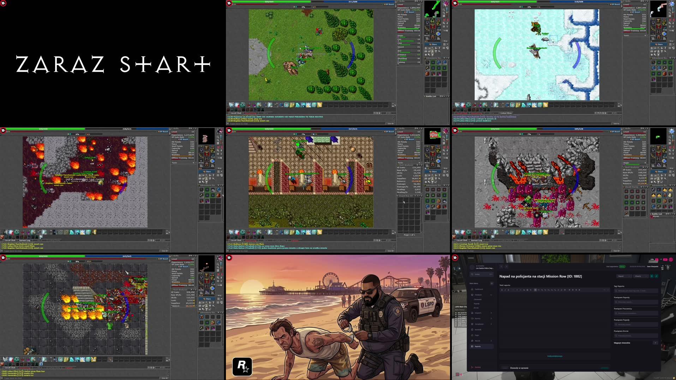Image resolution: width=676 pixels, height=380 pixels.
Task: Focus the Szukaj search field in LSPD tablet
Action: (x=482, y=274)
